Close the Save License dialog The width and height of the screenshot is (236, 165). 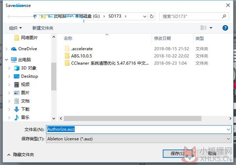tap(228, 5)
